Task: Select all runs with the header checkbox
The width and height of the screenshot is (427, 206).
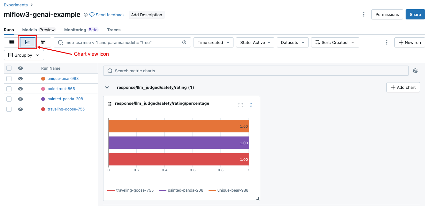Action: click(9, 68)
